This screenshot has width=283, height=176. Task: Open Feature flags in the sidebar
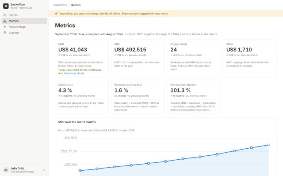coord(24,27)
